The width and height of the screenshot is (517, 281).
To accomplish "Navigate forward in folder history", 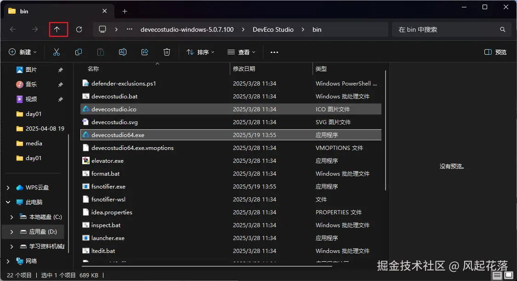I will pos(34,29).
